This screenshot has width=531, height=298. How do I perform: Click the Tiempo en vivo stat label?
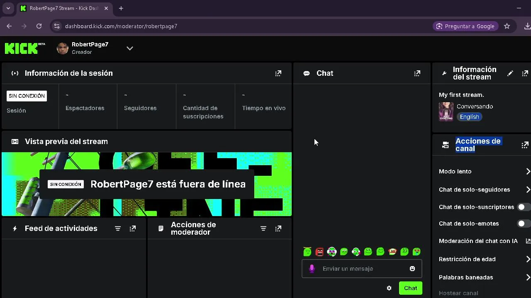pos(264,108)
